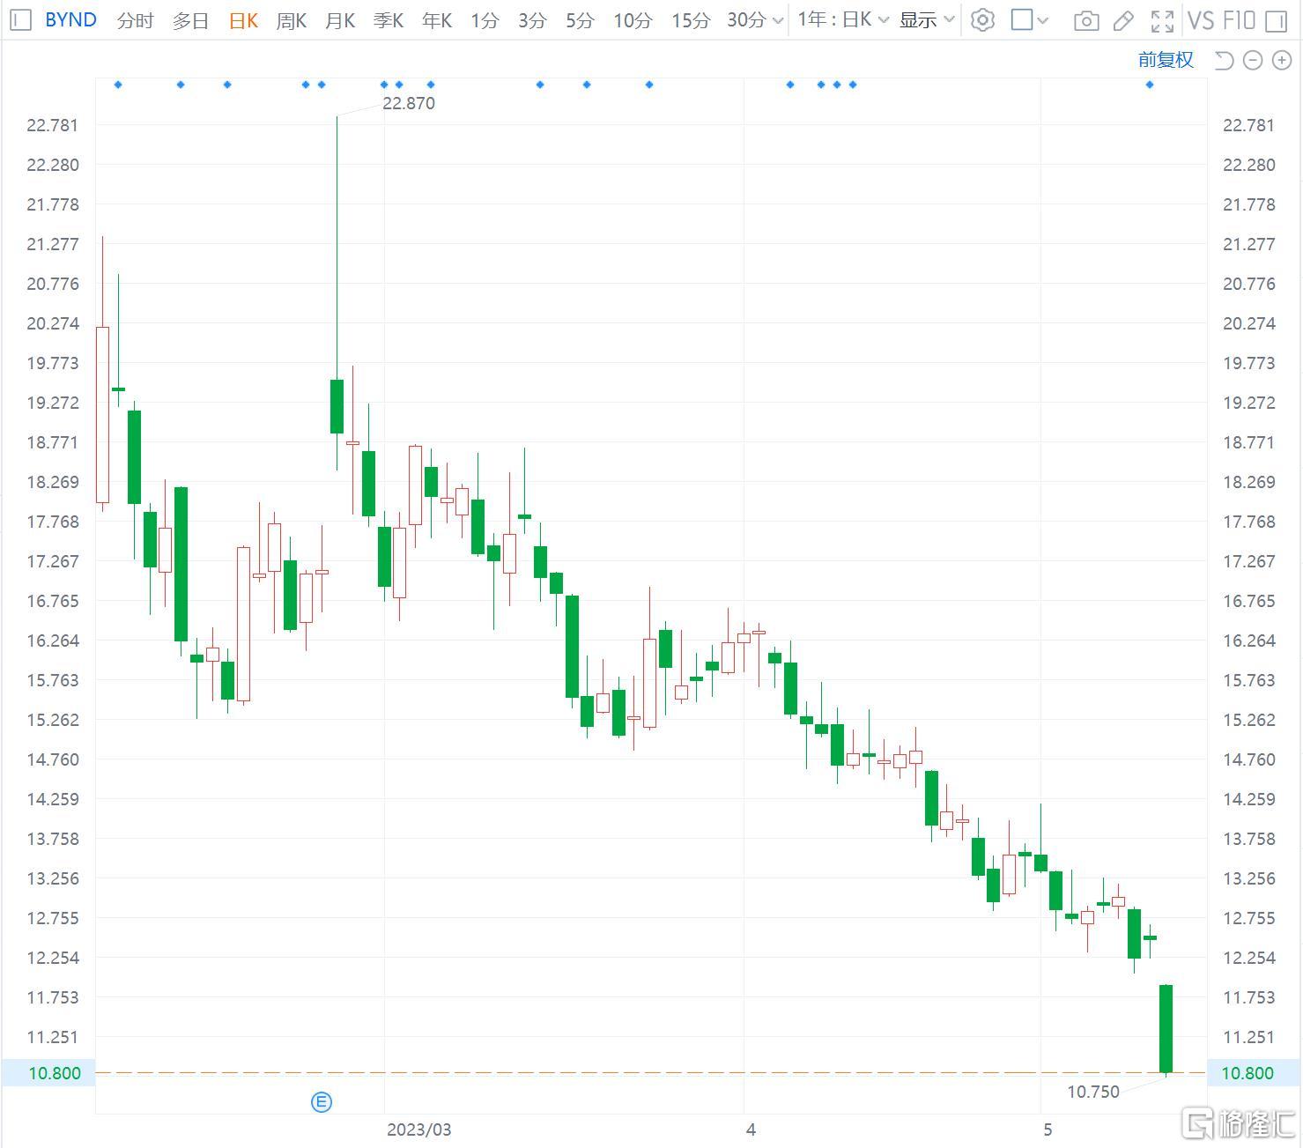This screenshot has width=1303, height=1148.
Task: Click the last blue event marker in May
Action: [x=1150, y=85]
